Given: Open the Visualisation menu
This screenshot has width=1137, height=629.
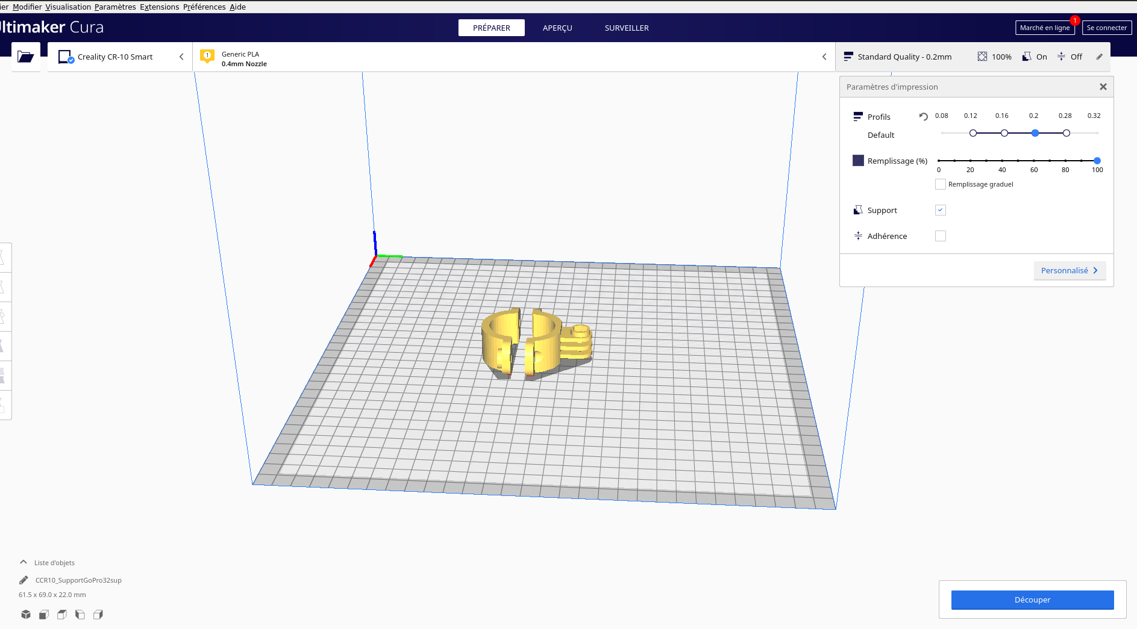Looking at the screenshot, I should click(68, 7).
